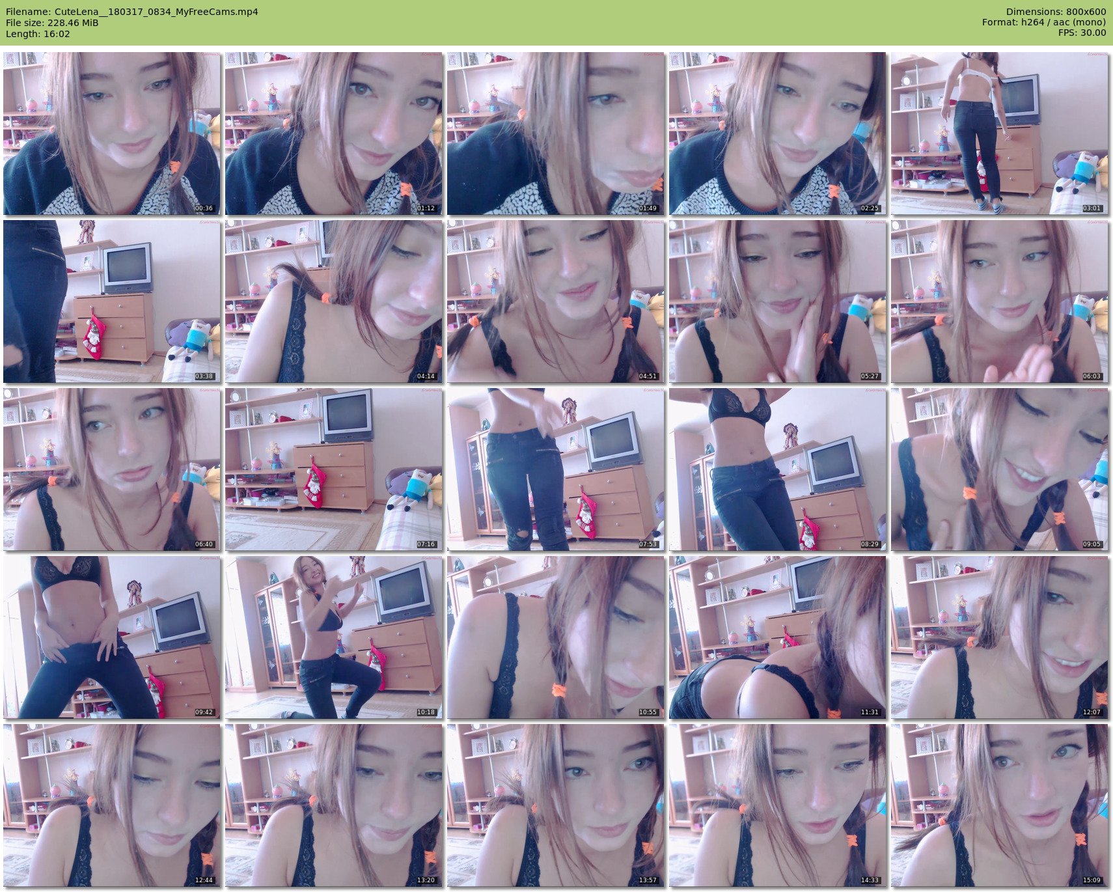Choose the 09:05 thumbnail
The height and width of the screenshot is (892, 1113).
pos(1000,469)
